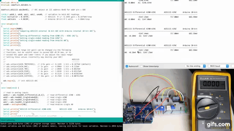Uncheck the Autoscroll checkbox
234x131 pixels.
[127, 66]
